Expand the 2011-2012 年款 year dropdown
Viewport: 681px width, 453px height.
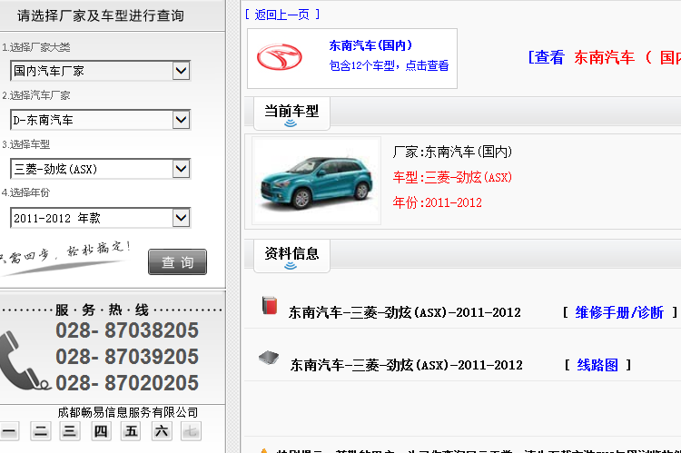click(100, 218)
